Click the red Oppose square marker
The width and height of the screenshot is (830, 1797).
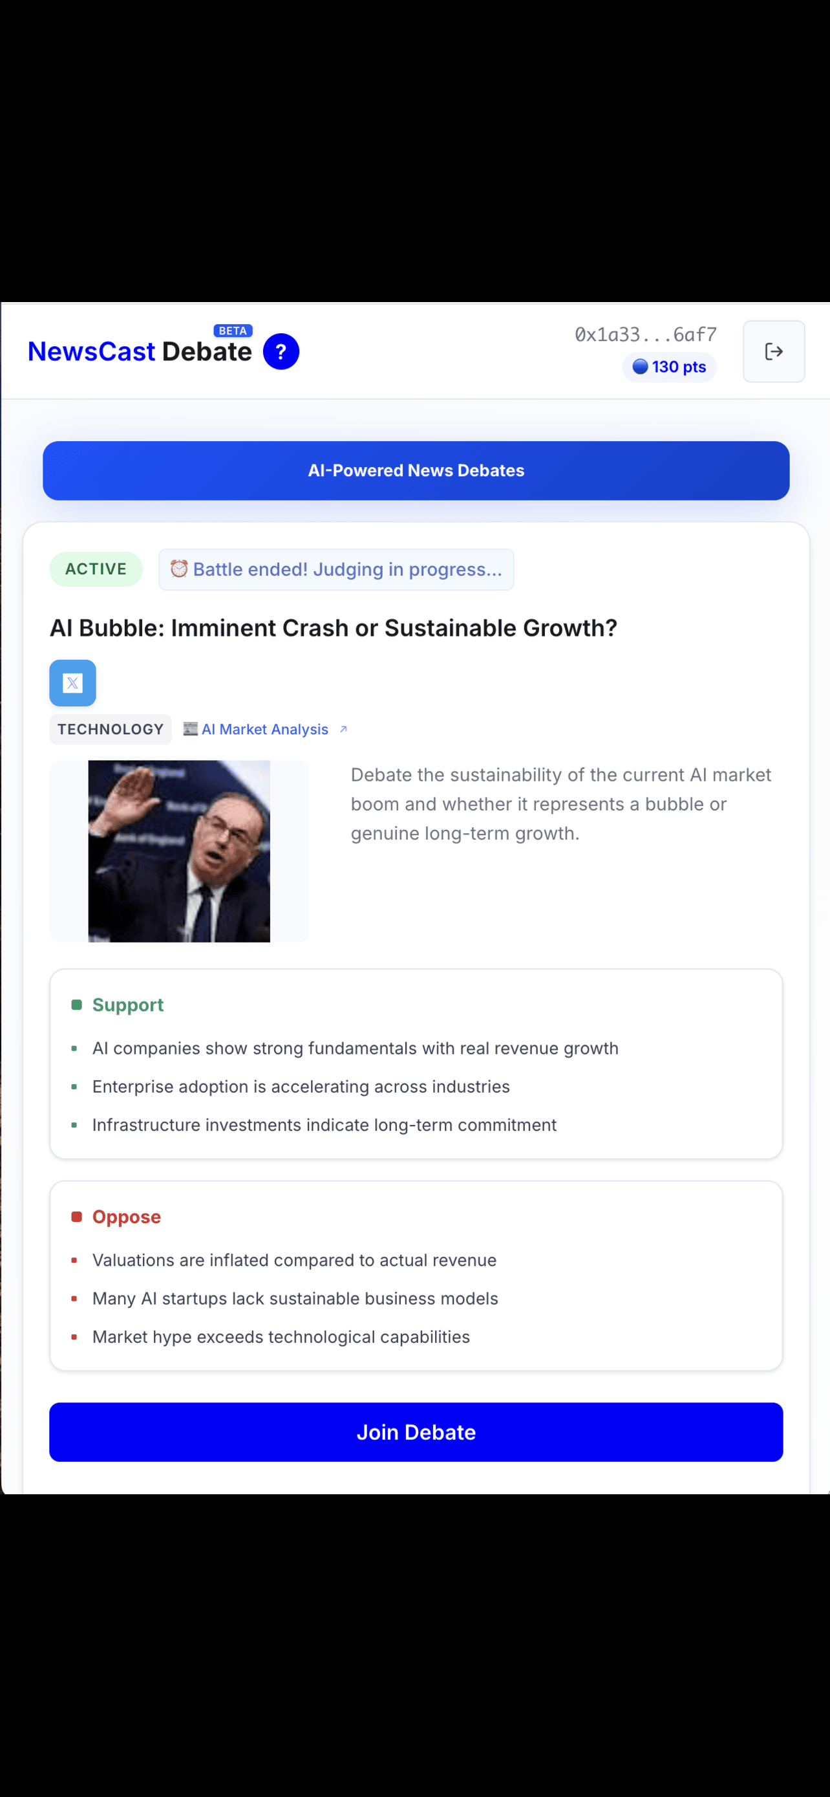click(x=77, y=1217)
